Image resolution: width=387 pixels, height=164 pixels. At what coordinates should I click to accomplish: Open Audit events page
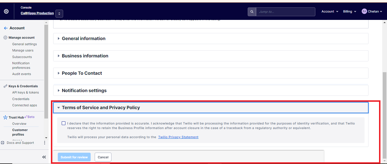22,74
